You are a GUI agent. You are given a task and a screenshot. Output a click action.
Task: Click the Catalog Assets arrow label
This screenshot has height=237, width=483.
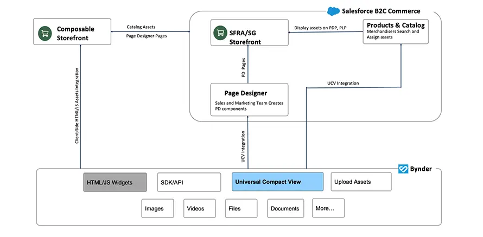click(x=141, y=27)
